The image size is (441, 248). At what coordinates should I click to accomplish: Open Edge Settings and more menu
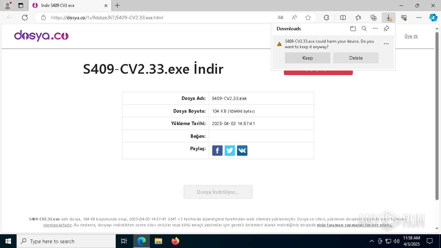coord(419,18)
